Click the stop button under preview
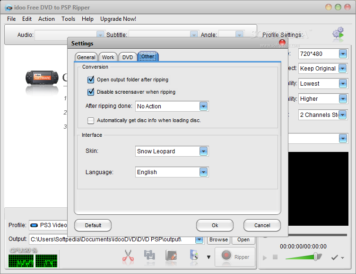This screenshot has height=274, width=356. (x=275, y=257)
